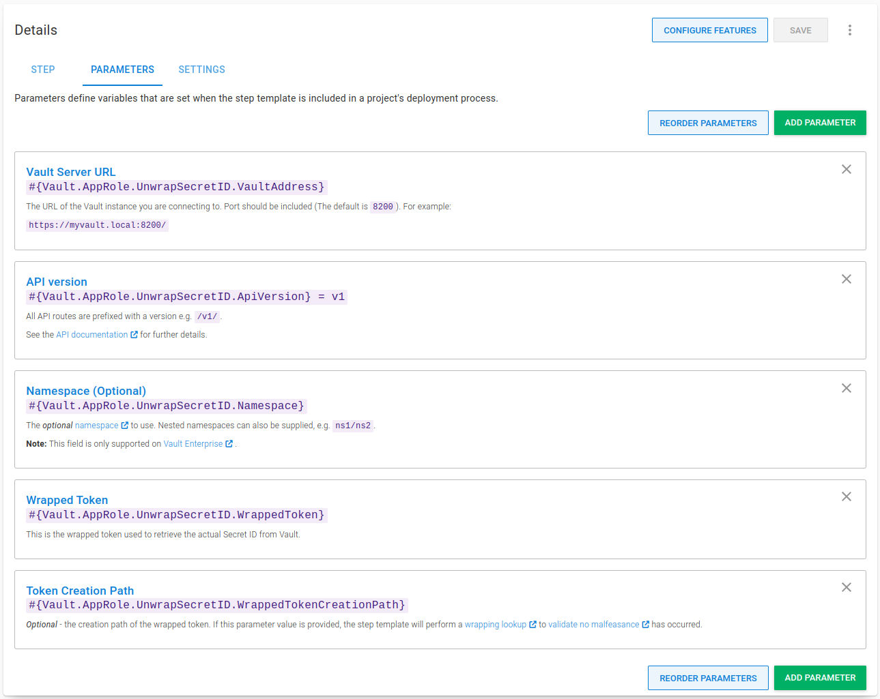Switch to the Step tab

[x=43, y=70]
